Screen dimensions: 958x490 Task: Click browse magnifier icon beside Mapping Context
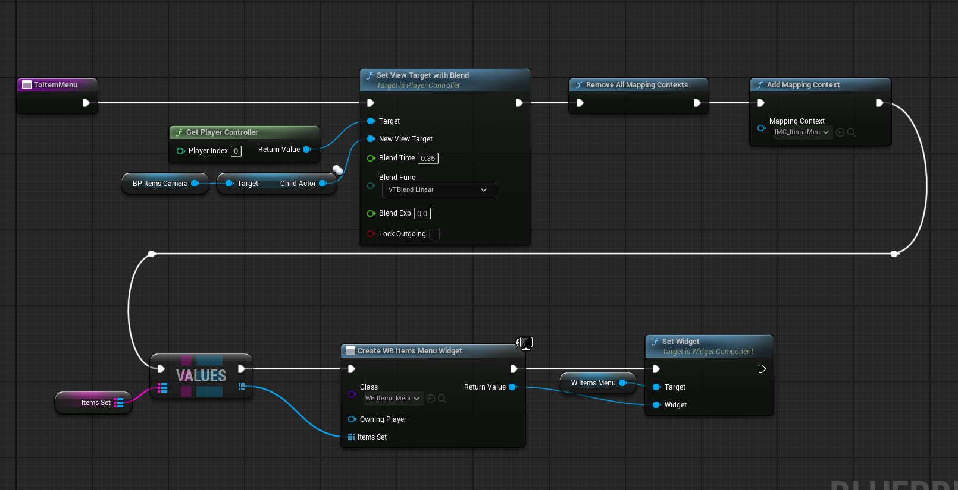tap(851, 132)
